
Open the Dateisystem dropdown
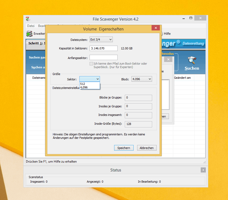[x=101, y=40]
